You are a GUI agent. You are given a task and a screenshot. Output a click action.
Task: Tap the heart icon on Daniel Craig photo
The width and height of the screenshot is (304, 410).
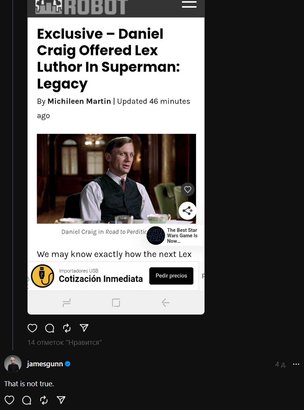(188, 189)
